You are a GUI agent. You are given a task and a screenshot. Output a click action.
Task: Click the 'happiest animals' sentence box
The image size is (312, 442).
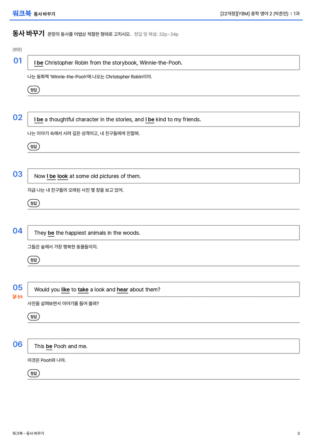click(x=163, y=233)
